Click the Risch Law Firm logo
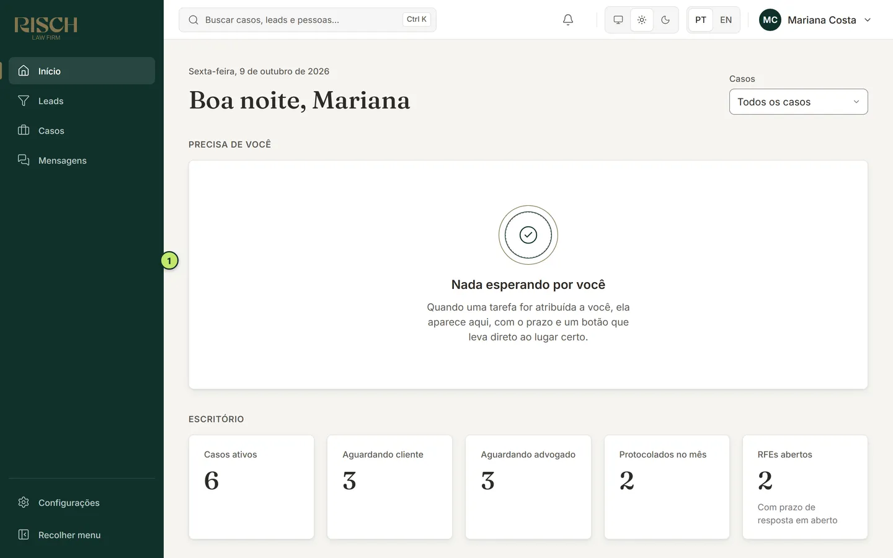The image size is (893, 558). (x=46, y=28)
